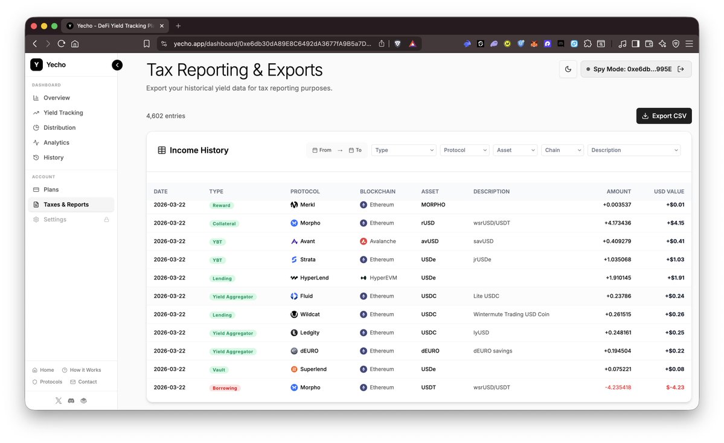Open the Discord social icon

tap(71, 401)
